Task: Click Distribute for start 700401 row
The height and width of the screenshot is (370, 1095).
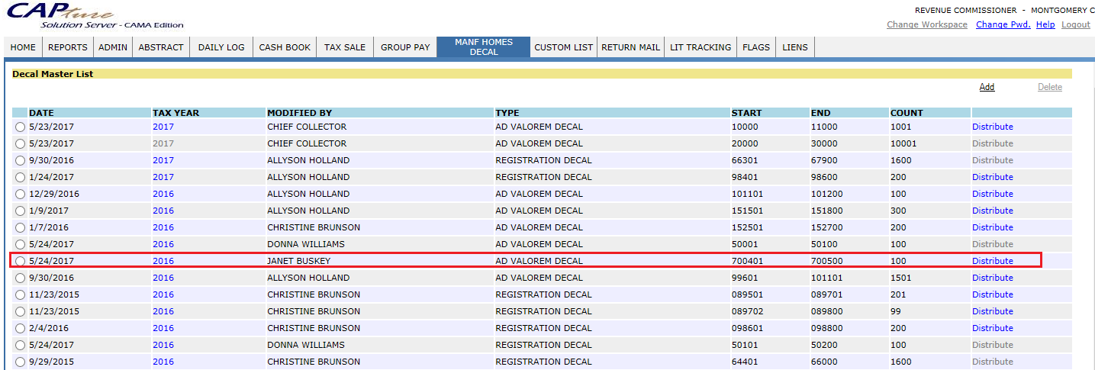Action: tap(992, 261)
